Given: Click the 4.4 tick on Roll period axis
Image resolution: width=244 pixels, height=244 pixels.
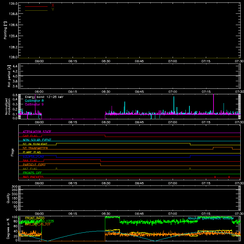Looking at the screenshot, I should coord(15,66).
